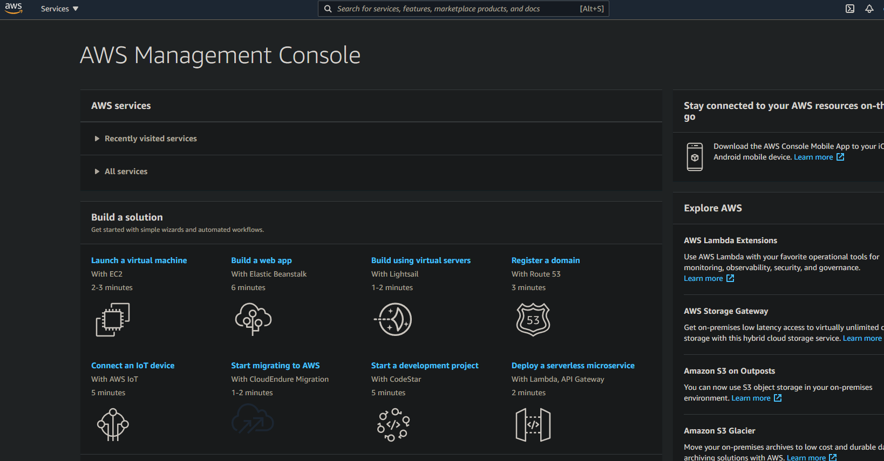Focus the services search field
This screenshot has height=461, width=884.
[464, 9]
